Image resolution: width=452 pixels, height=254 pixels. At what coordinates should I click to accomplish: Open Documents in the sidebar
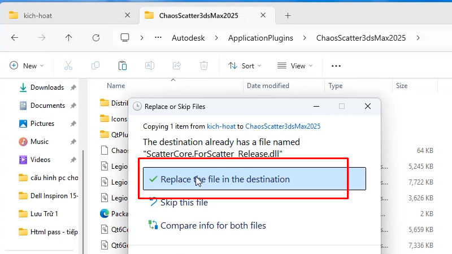47,106
